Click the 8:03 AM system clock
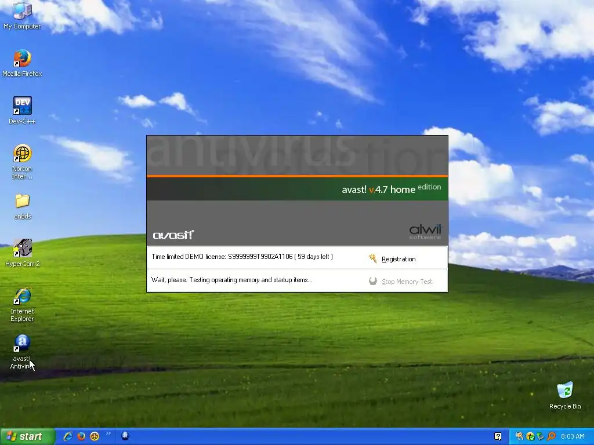594x445 pixels. point(573,436)
